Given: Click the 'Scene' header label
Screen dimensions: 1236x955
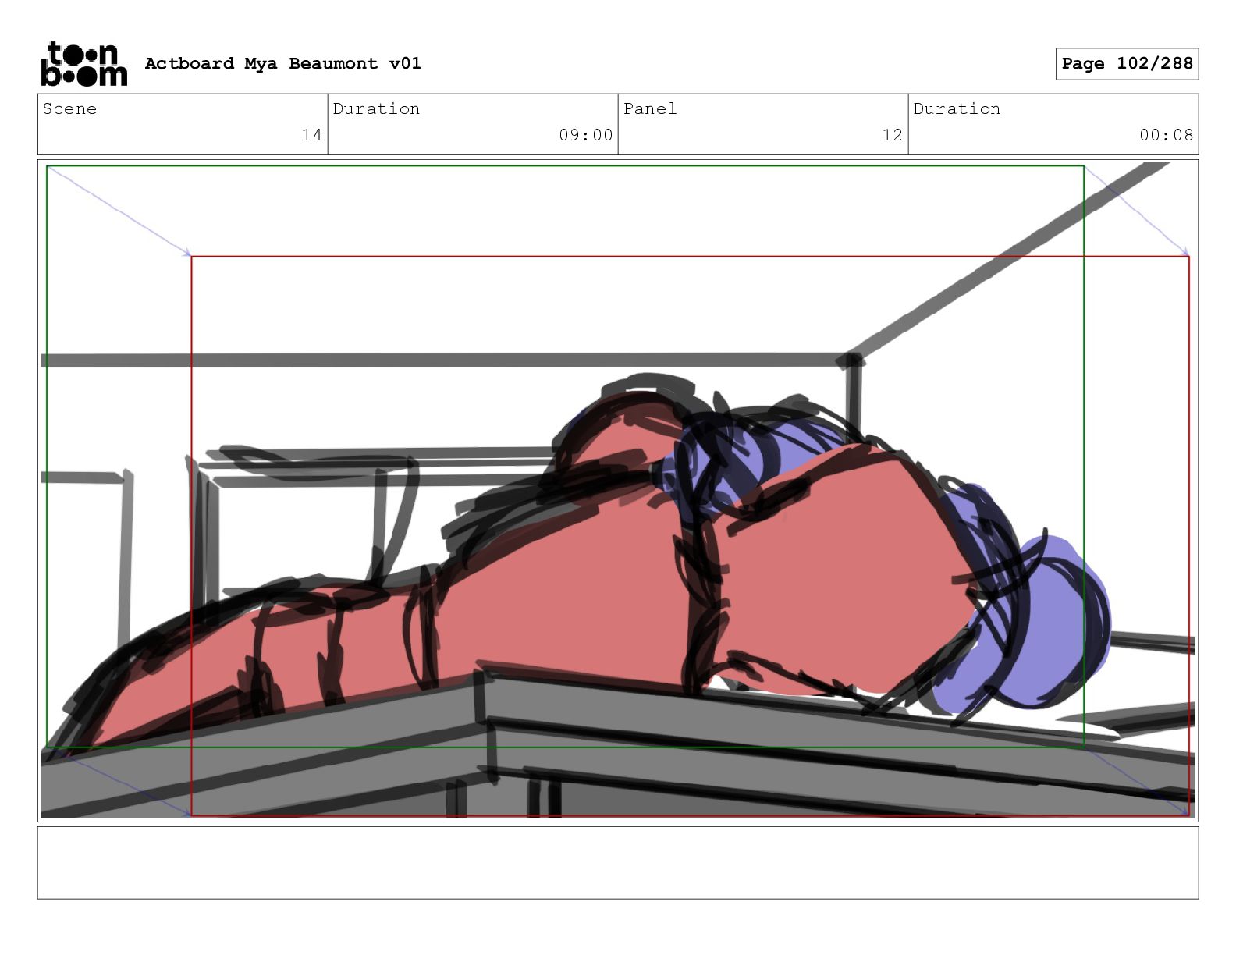Looking at the screenshot, I should click(x=69, y=108).
